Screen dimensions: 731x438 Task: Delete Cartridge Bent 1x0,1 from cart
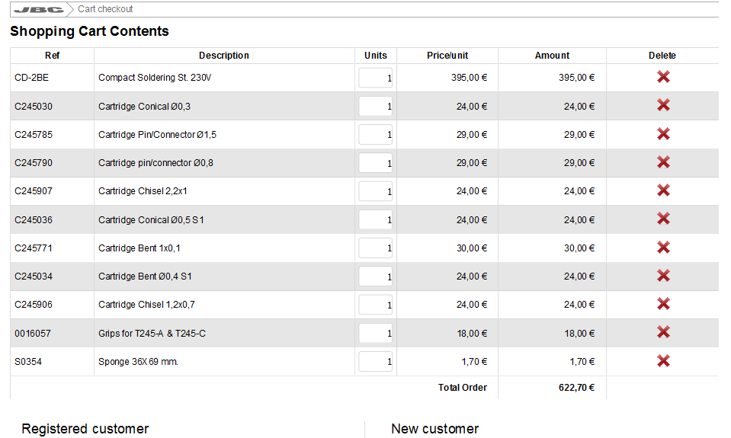[663, 248]
